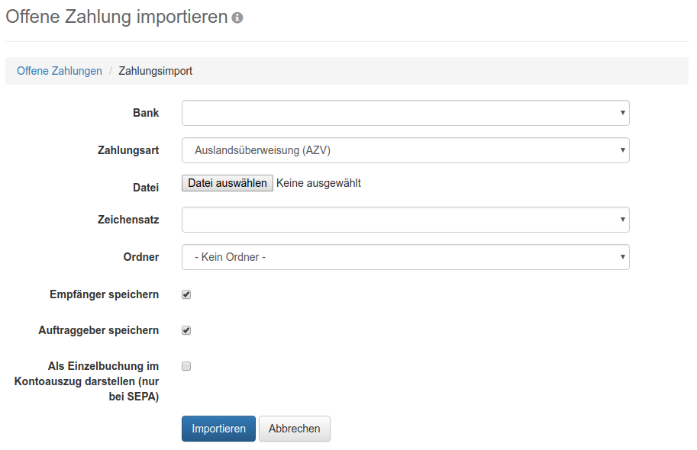697x450 pixels.
Task: Click the Zahlungsart field label
Action: coord(128,150)
